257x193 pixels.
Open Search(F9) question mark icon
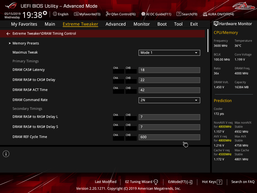179,14
